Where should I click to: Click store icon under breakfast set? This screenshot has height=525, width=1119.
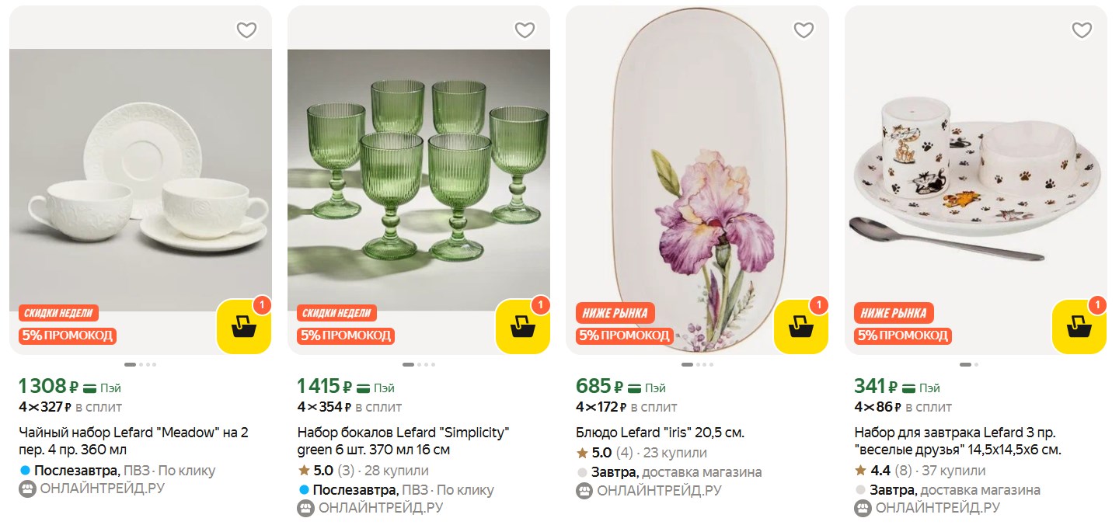point(863,509)
